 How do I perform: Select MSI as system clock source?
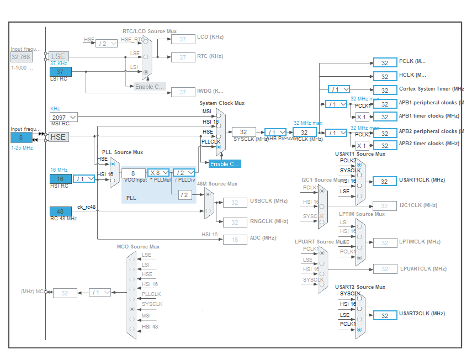219,115
